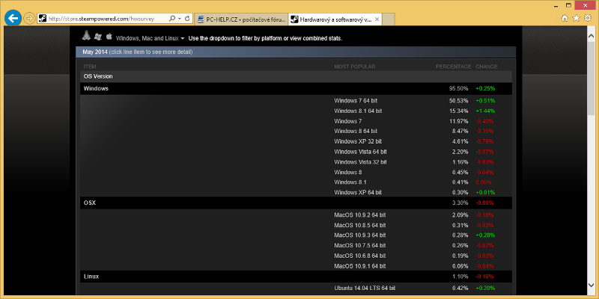This screenshot has height=299, width=599.
Task: Click the vertical scrollbar down arrow
Action: tap(594, 295)
